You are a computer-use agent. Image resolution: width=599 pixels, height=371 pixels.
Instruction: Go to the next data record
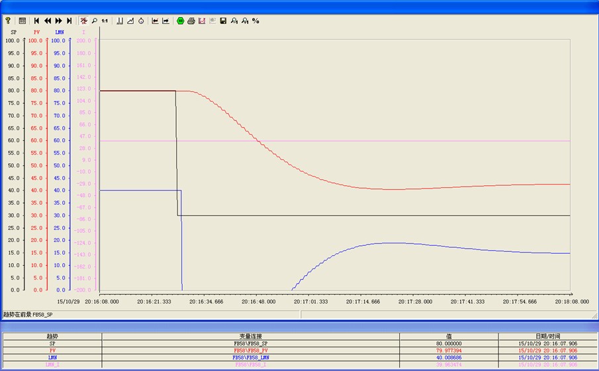click(58, 21)
